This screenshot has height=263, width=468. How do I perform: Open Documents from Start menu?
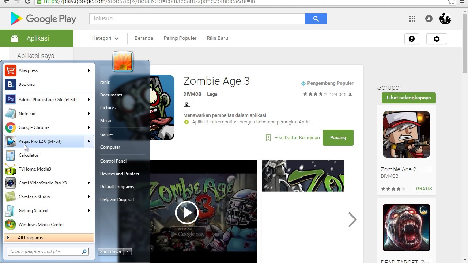point(111,95)
